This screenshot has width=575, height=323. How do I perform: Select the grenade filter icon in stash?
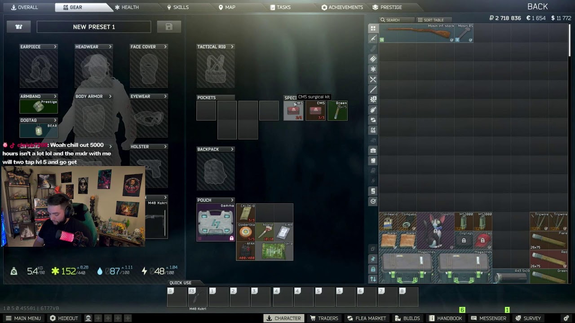373,110
